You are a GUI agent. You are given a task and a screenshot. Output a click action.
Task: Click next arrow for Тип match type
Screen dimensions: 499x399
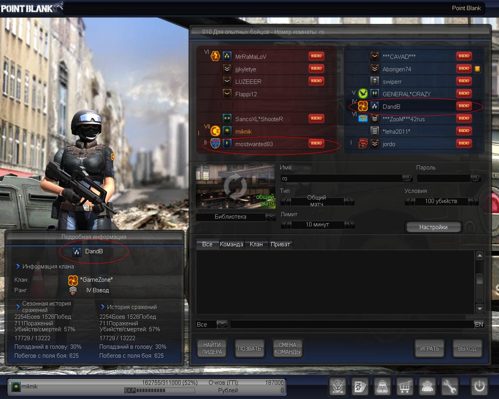pyautogui.click(x=349, y=201)
